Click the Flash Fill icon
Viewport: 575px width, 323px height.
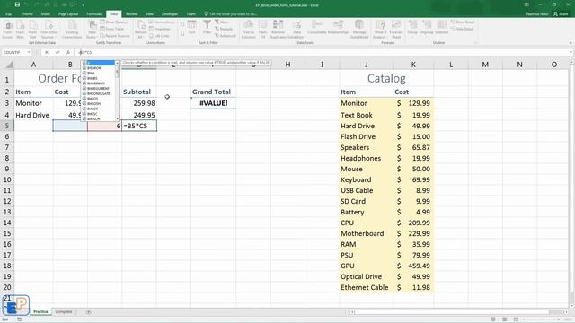click(x=263, y=30)
